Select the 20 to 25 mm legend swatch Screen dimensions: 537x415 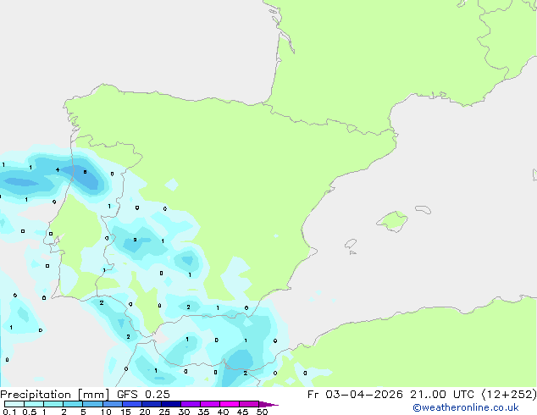[x=151, y=404]
